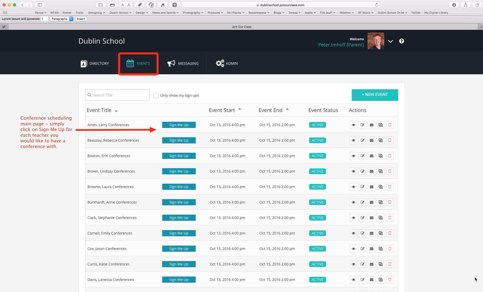The height and width of the screenshot is (292, 483).
Task: Email the Ames, Larry Conferences event
Action: [372, 125]
